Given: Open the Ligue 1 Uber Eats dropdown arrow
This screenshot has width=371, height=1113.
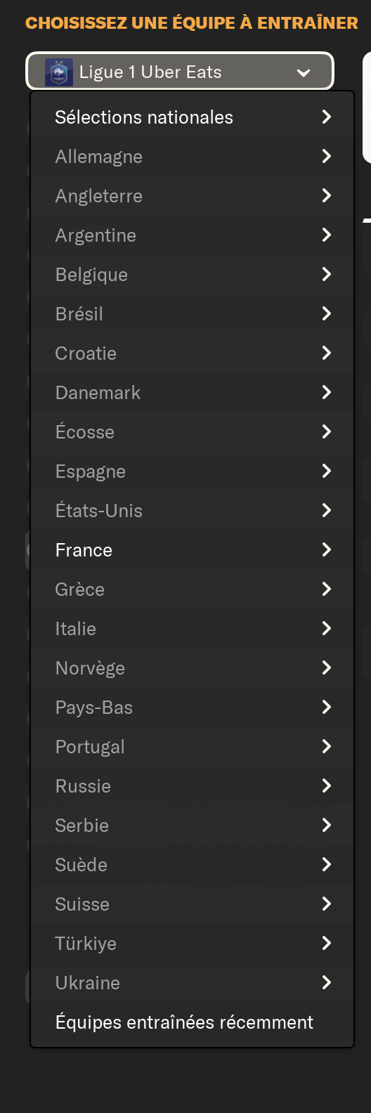Looking at the screenshot, I should click(304, 72).
